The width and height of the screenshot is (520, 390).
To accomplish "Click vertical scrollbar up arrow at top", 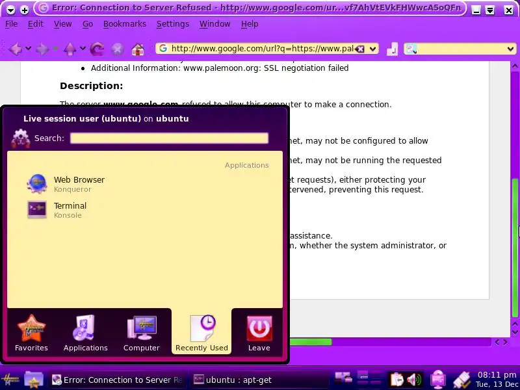I will point(515,66).
